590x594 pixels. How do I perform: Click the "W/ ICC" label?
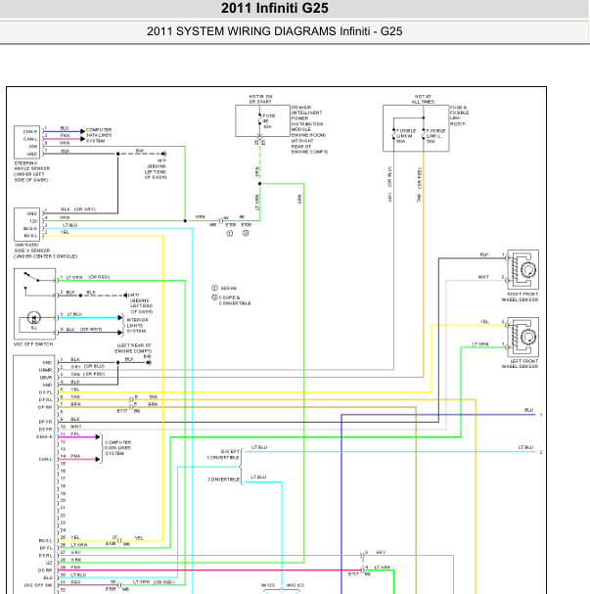268,585
